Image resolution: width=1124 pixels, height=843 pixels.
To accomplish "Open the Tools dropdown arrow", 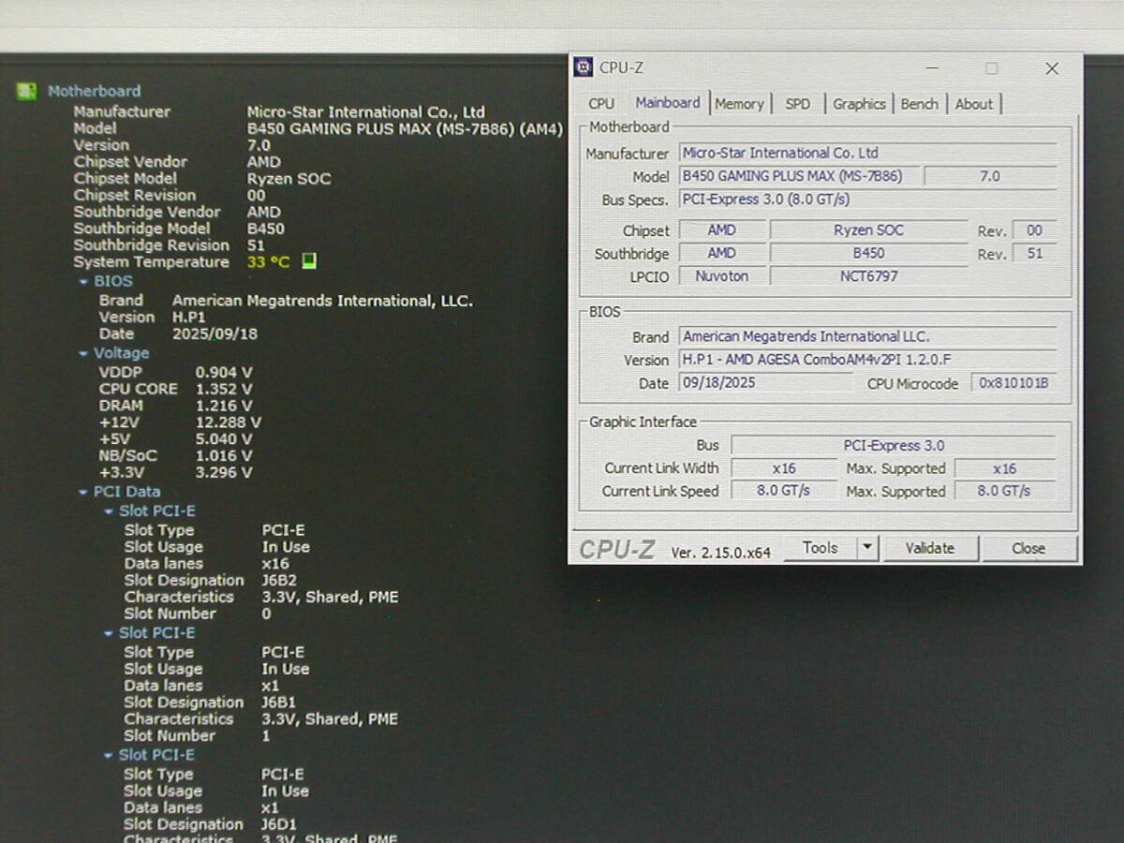I will [867, 548].
